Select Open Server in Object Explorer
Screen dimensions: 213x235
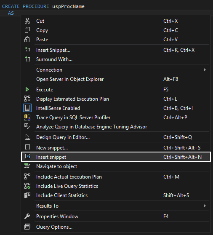115,79
